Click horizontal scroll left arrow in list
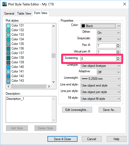 [x=8, y=87]
